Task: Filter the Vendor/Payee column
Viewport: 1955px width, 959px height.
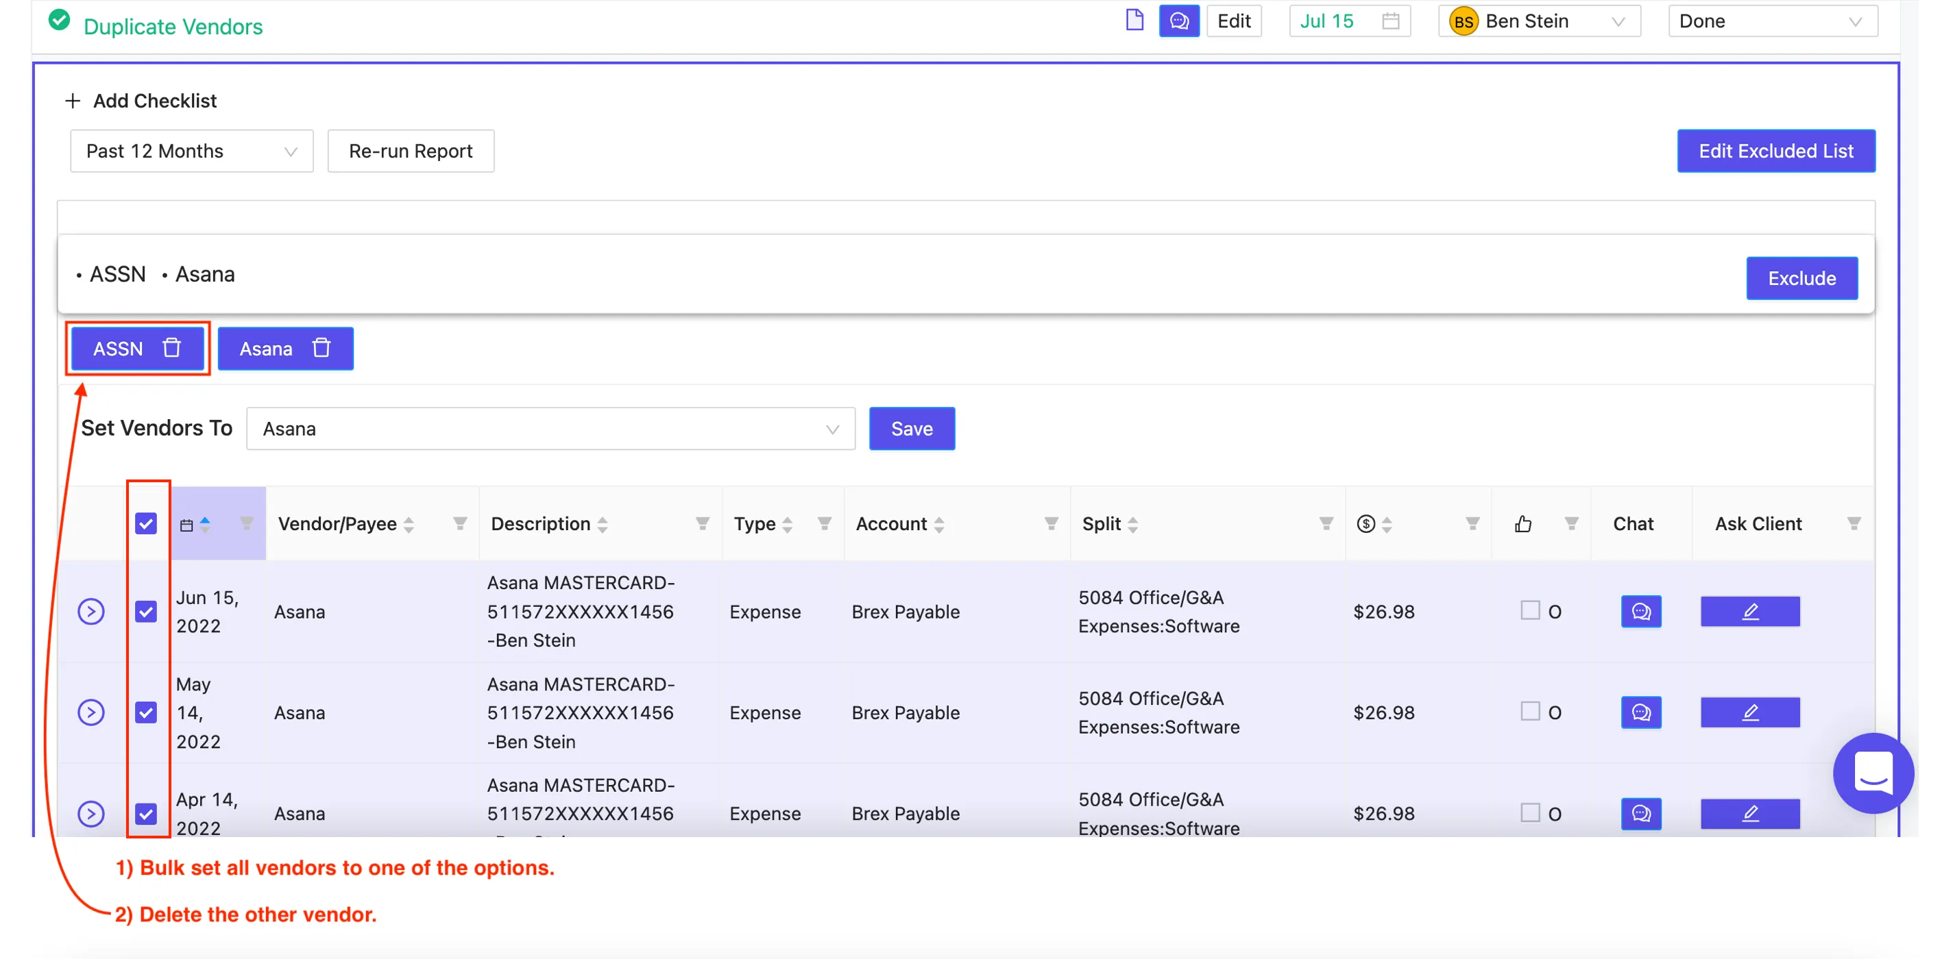Action: [459, 523]
